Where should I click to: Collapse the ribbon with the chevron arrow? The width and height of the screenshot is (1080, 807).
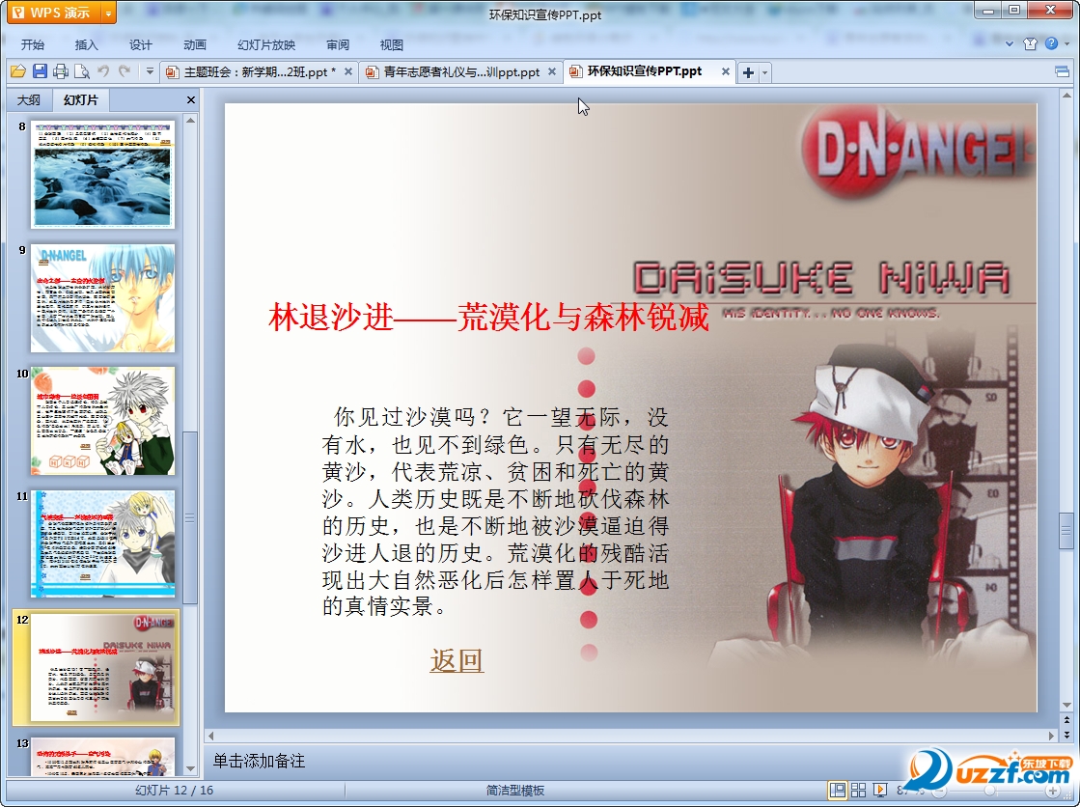1010,43
